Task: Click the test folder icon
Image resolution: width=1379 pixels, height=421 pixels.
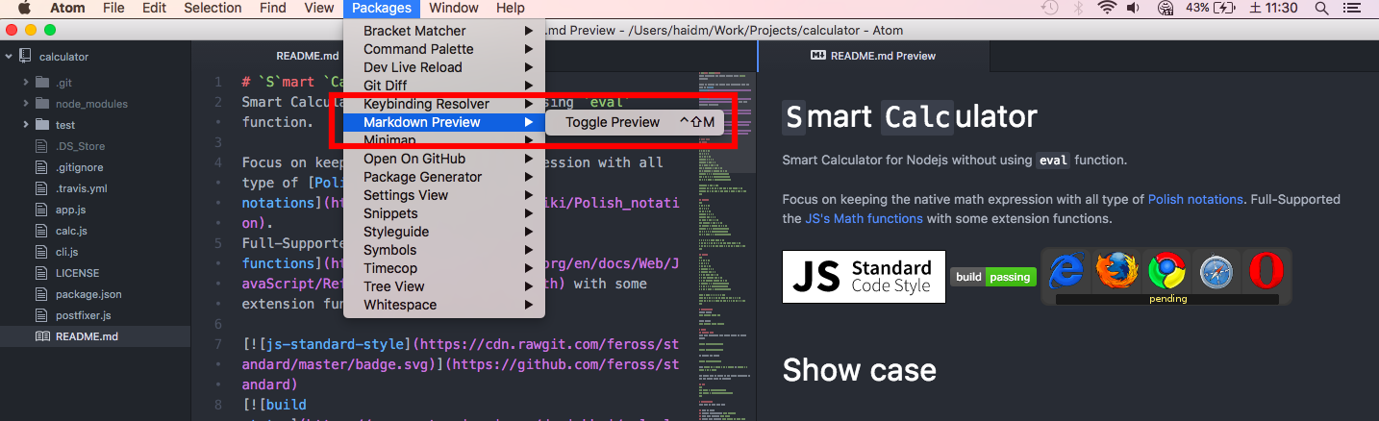Action: [x=41, y=125]
